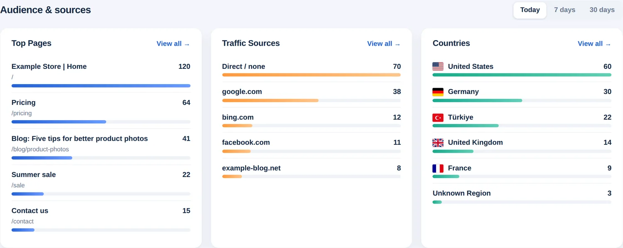Select the France country label

[460, 168]
